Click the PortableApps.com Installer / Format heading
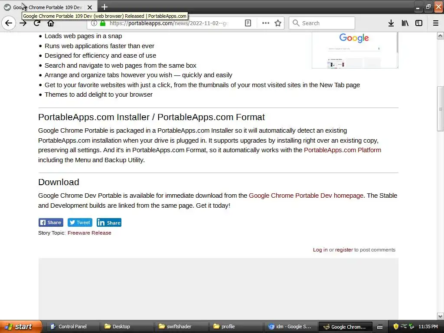The width and height of the screenshot is (444, 333). click(151, 117)
